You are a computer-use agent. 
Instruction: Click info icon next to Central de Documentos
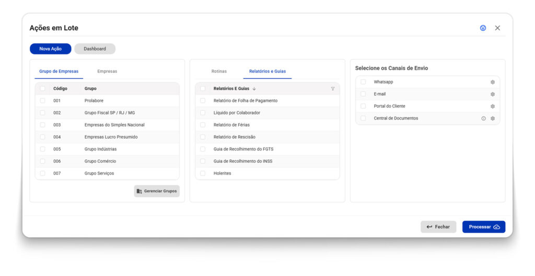point(483,119)
